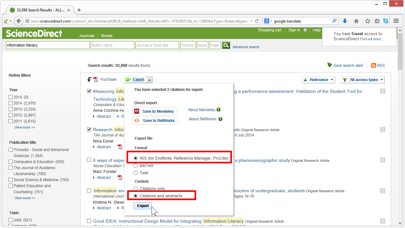The width and height of the screenshot is (405, 228).
Task: Open preview icon for Research Information result
Action: click(383, 130)
